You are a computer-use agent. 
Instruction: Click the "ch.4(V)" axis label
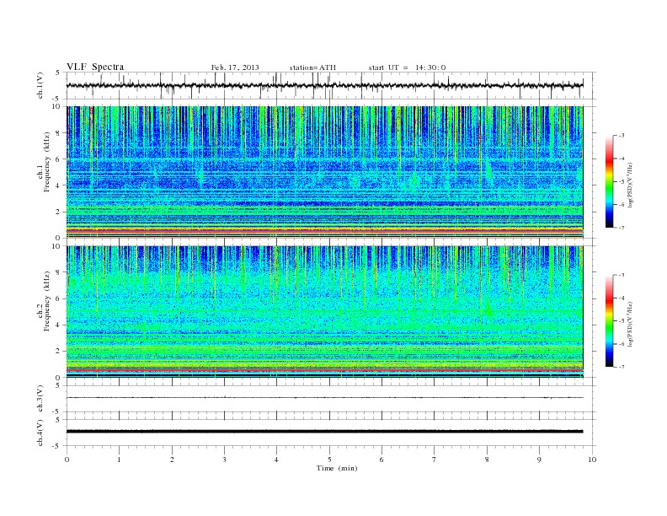(x=40, y=433)
